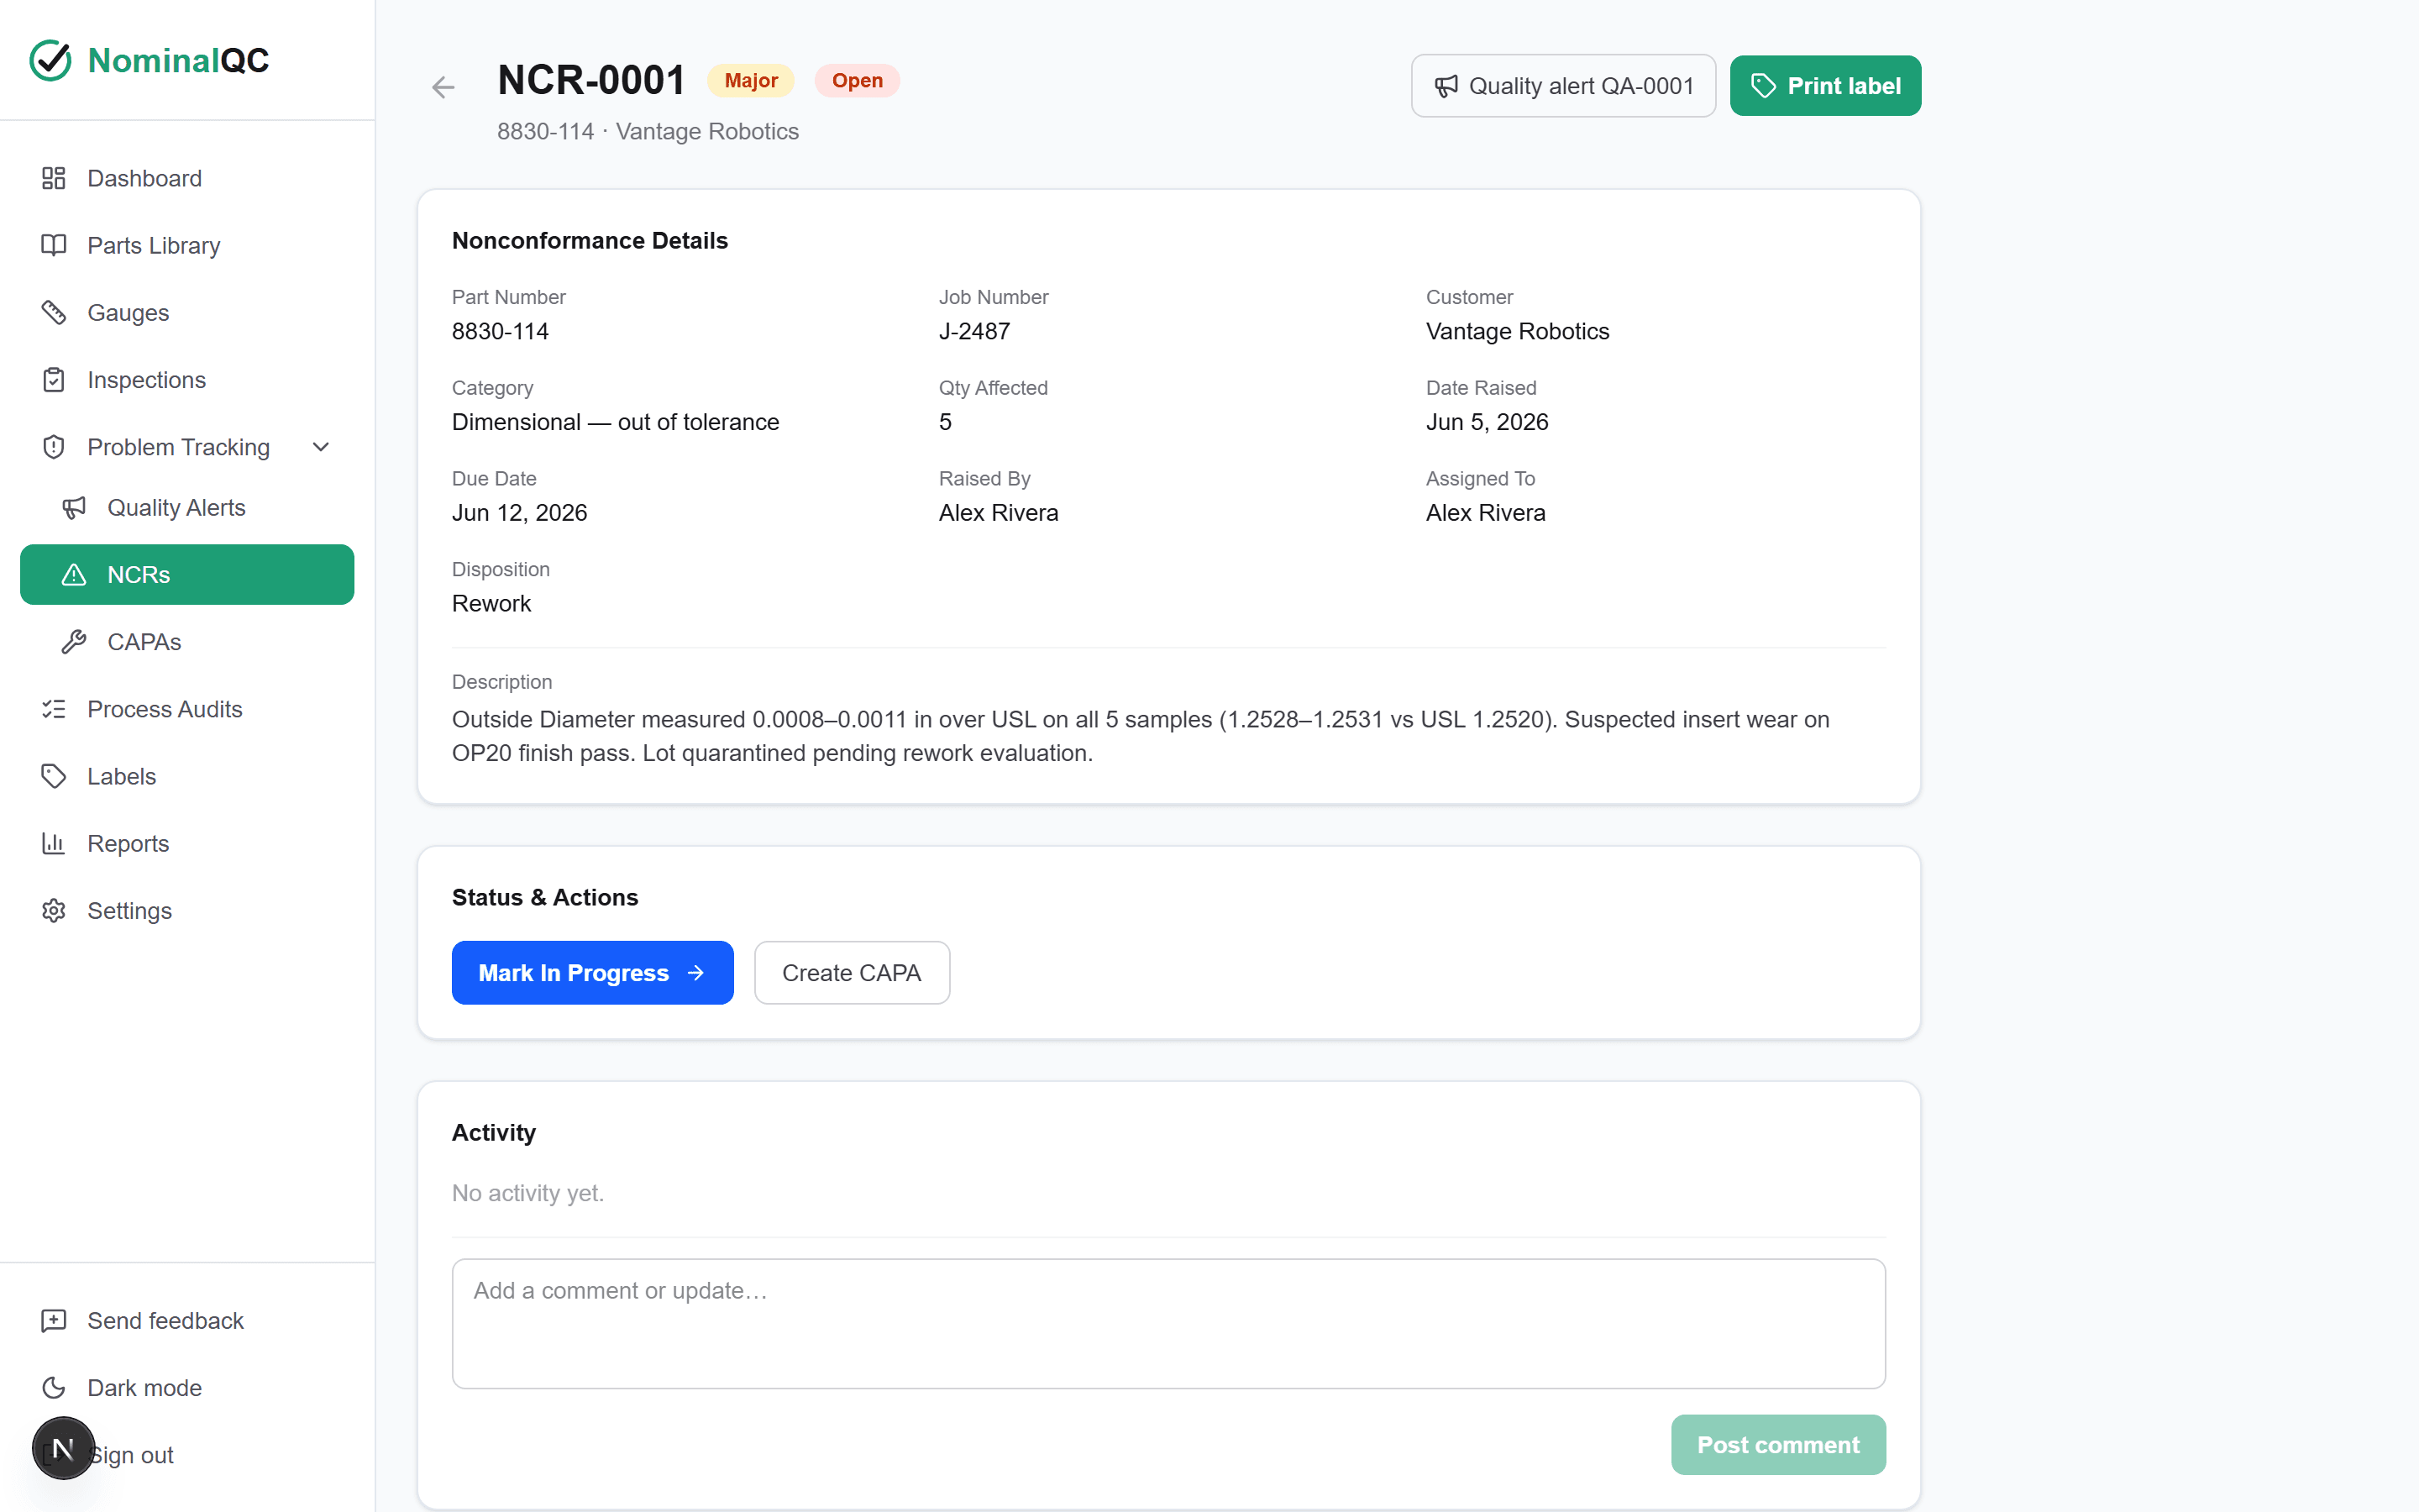Click the Outside Diameter description paragraph
This screenshot has height=1512, width=2419.
(x=1141, y=736)
